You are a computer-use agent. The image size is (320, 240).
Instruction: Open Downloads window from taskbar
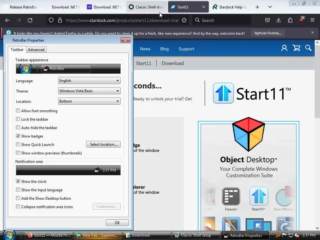[x=146, y=235]
